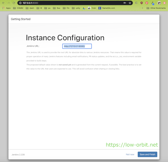Viewport: 168px width, 162px height.
Task: Open the saved password key icon
Action: pyautogui.click(x=125, y=3)
